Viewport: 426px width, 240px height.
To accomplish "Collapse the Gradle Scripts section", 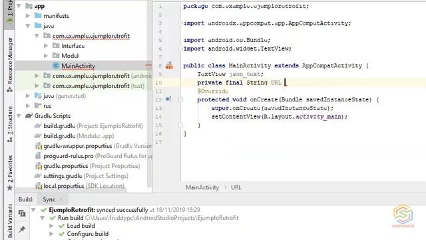I will (19, 115).
